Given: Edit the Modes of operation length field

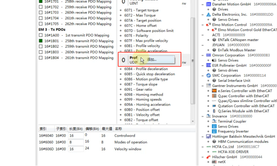Looking at the screenshot, I should (76, 142).
